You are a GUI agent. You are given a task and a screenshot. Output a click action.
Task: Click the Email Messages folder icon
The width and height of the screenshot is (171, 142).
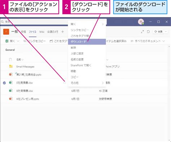(x=11, y=66)
